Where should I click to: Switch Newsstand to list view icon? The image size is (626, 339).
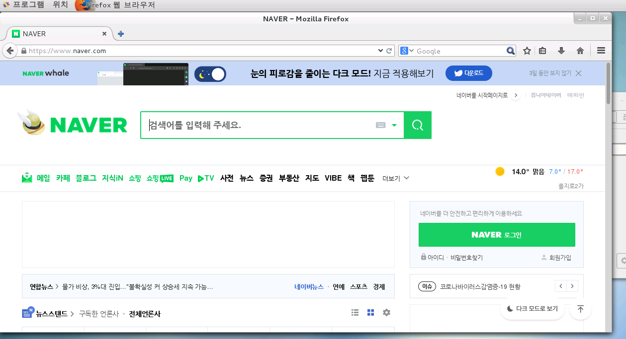pos(355,312)
